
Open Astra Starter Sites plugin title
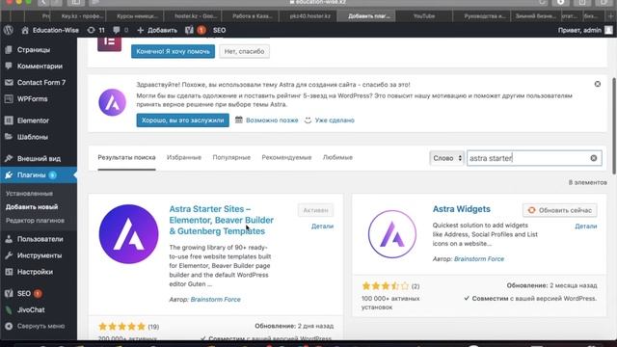tap(221, 220)
